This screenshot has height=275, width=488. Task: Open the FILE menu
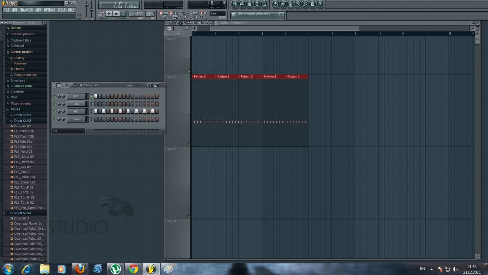pos(7,10)
